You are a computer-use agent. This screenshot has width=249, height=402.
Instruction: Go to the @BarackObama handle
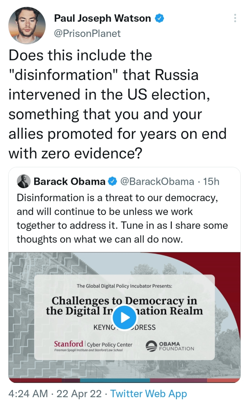157,181
